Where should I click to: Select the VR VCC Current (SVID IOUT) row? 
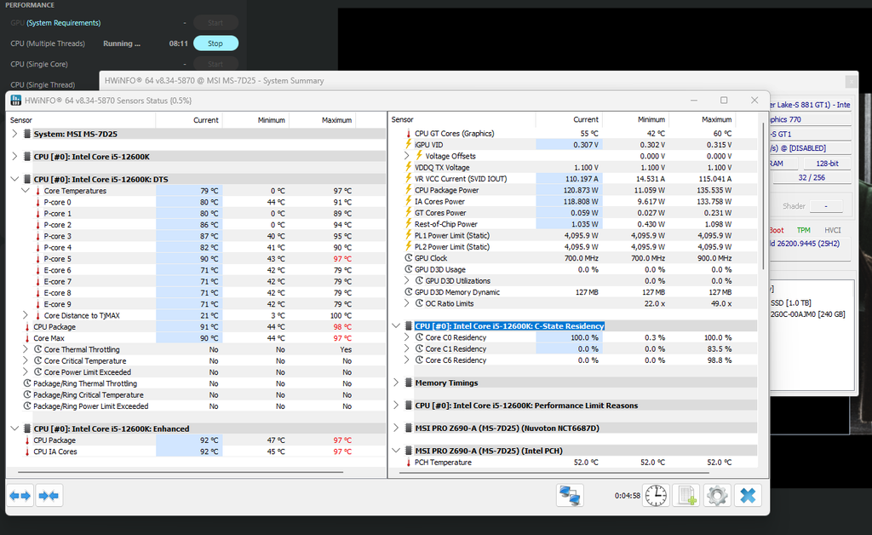pyautogui.click(x=573, y=179)
